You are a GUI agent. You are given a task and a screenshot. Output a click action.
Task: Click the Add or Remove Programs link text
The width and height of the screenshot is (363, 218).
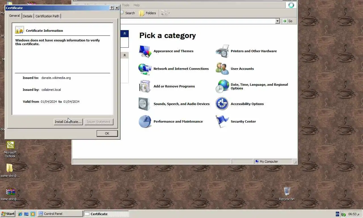(174, 86)
